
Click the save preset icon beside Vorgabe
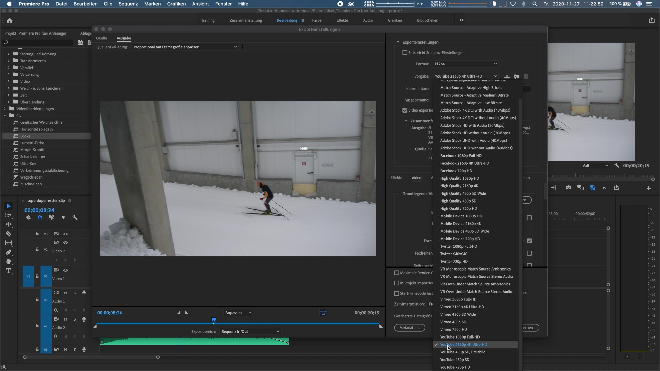(x=507, y=76)
